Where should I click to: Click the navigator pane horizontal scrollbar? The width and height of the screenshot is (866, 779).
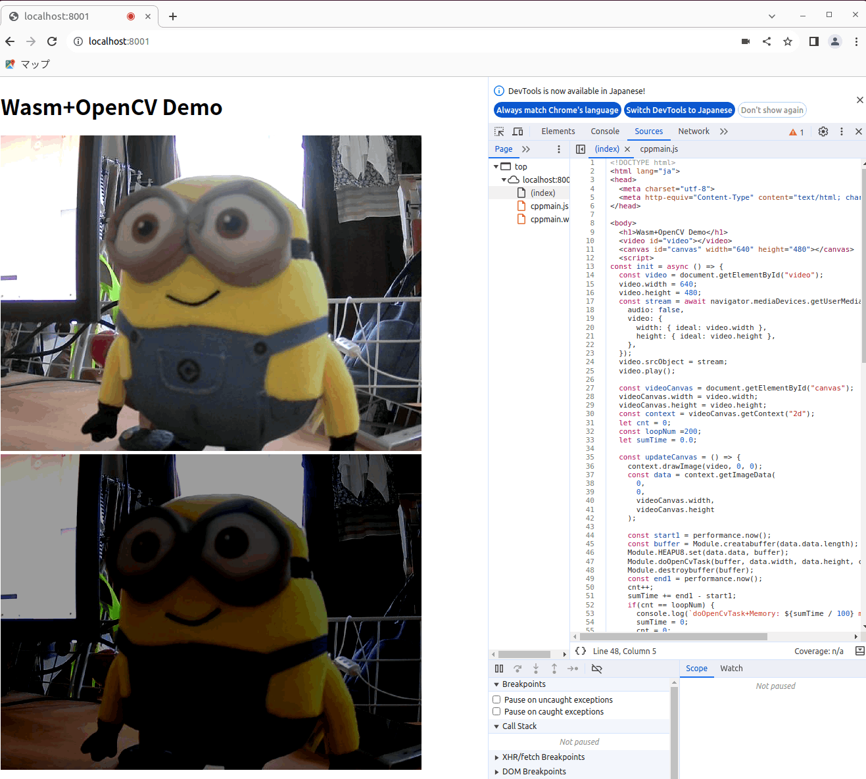(524, 654)
